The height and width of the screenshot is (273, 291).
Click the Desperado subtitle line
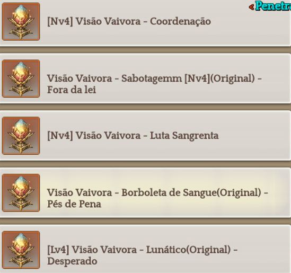click(72, 261)
